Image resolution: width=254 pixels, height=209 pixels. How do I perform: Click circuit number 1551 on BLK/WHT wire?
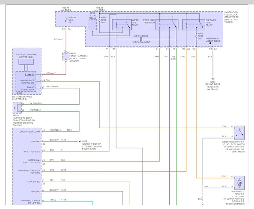pyautogui.click(x=63, y=140)
